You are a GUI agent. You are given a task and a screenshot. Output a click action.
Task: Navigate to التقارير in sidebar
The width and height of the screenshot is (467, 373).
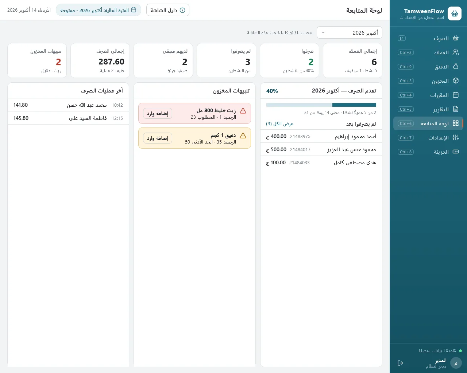pyautogui.click(x=428, y=109)
